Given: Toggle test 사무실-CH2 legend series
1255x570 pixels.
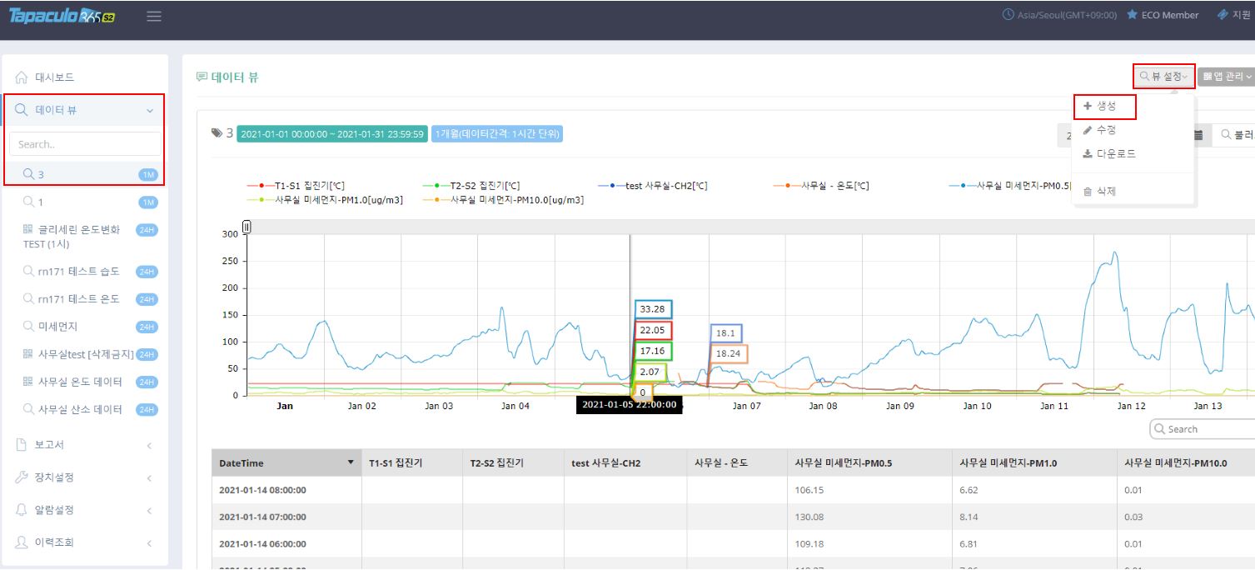Looking at the screenshot, I should (653, 186).
